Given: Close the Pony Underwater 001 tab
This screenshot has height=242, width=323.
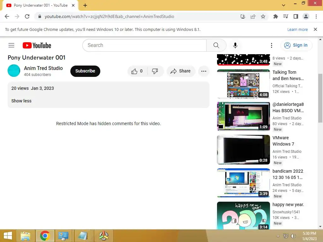Looking at the screenshot, I should point(73,5).
